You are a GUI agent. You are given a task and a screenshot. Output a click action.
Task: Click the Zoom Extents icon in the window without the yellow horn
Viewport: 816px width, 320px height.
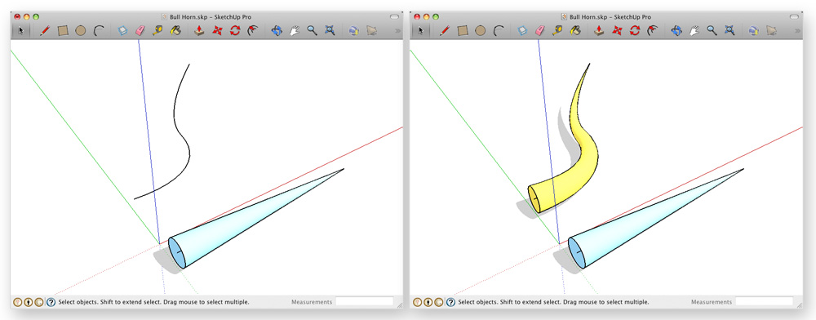tap(330, 31)
